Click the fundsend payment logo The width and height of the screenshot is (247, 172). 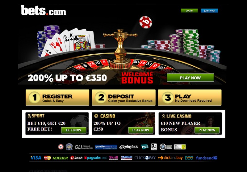[207, 158]
